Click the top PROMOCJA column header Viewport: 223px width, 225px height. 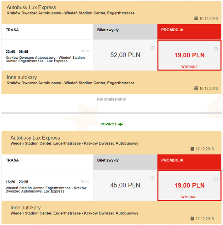click(173, 30)
